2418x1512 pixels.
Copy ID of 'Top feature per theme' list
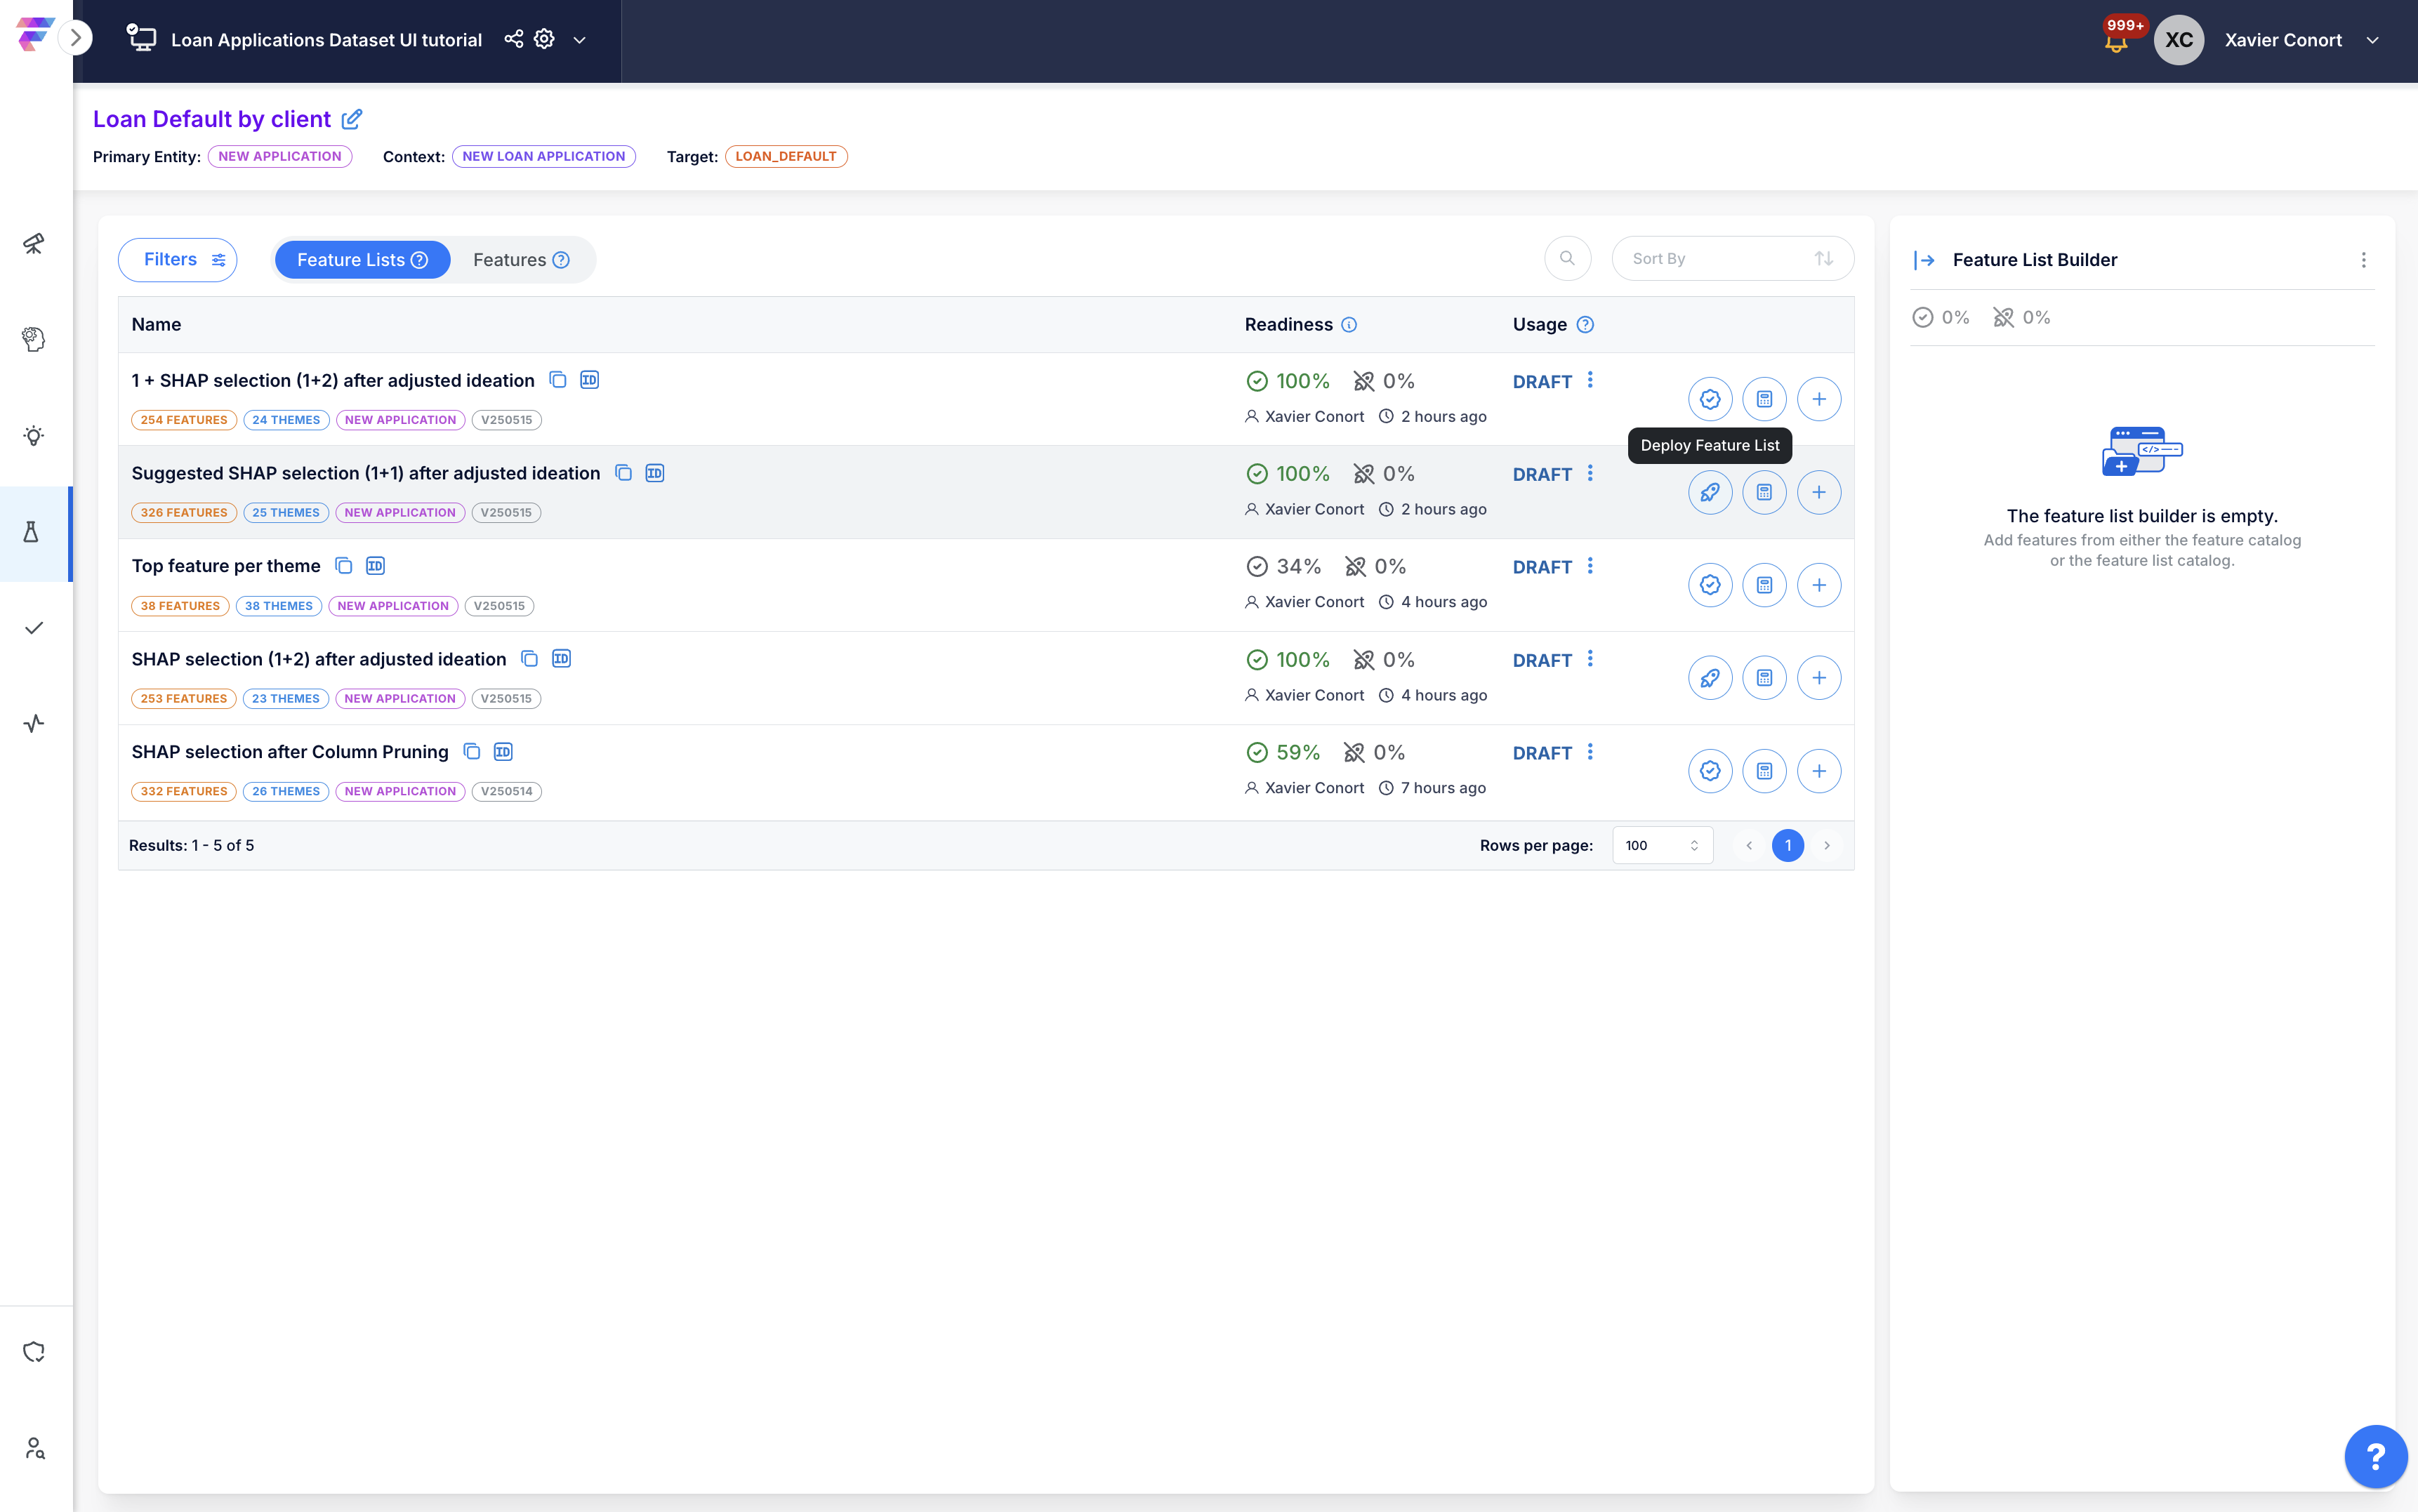click(375, 566)
